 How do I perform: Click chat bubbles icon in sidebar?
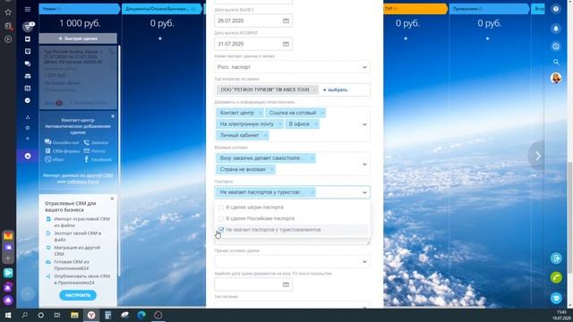[28, 64]
